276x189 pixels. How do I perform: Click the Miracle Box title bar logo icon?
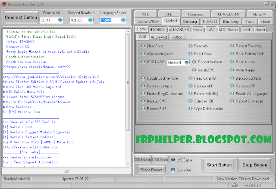[x=4, y=4]
